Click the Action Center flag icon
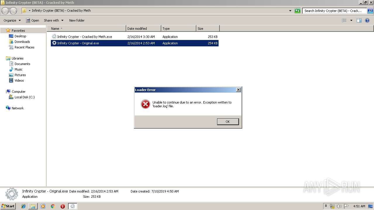The height and width of the screenshot is (210, 374). coord(346,206)
